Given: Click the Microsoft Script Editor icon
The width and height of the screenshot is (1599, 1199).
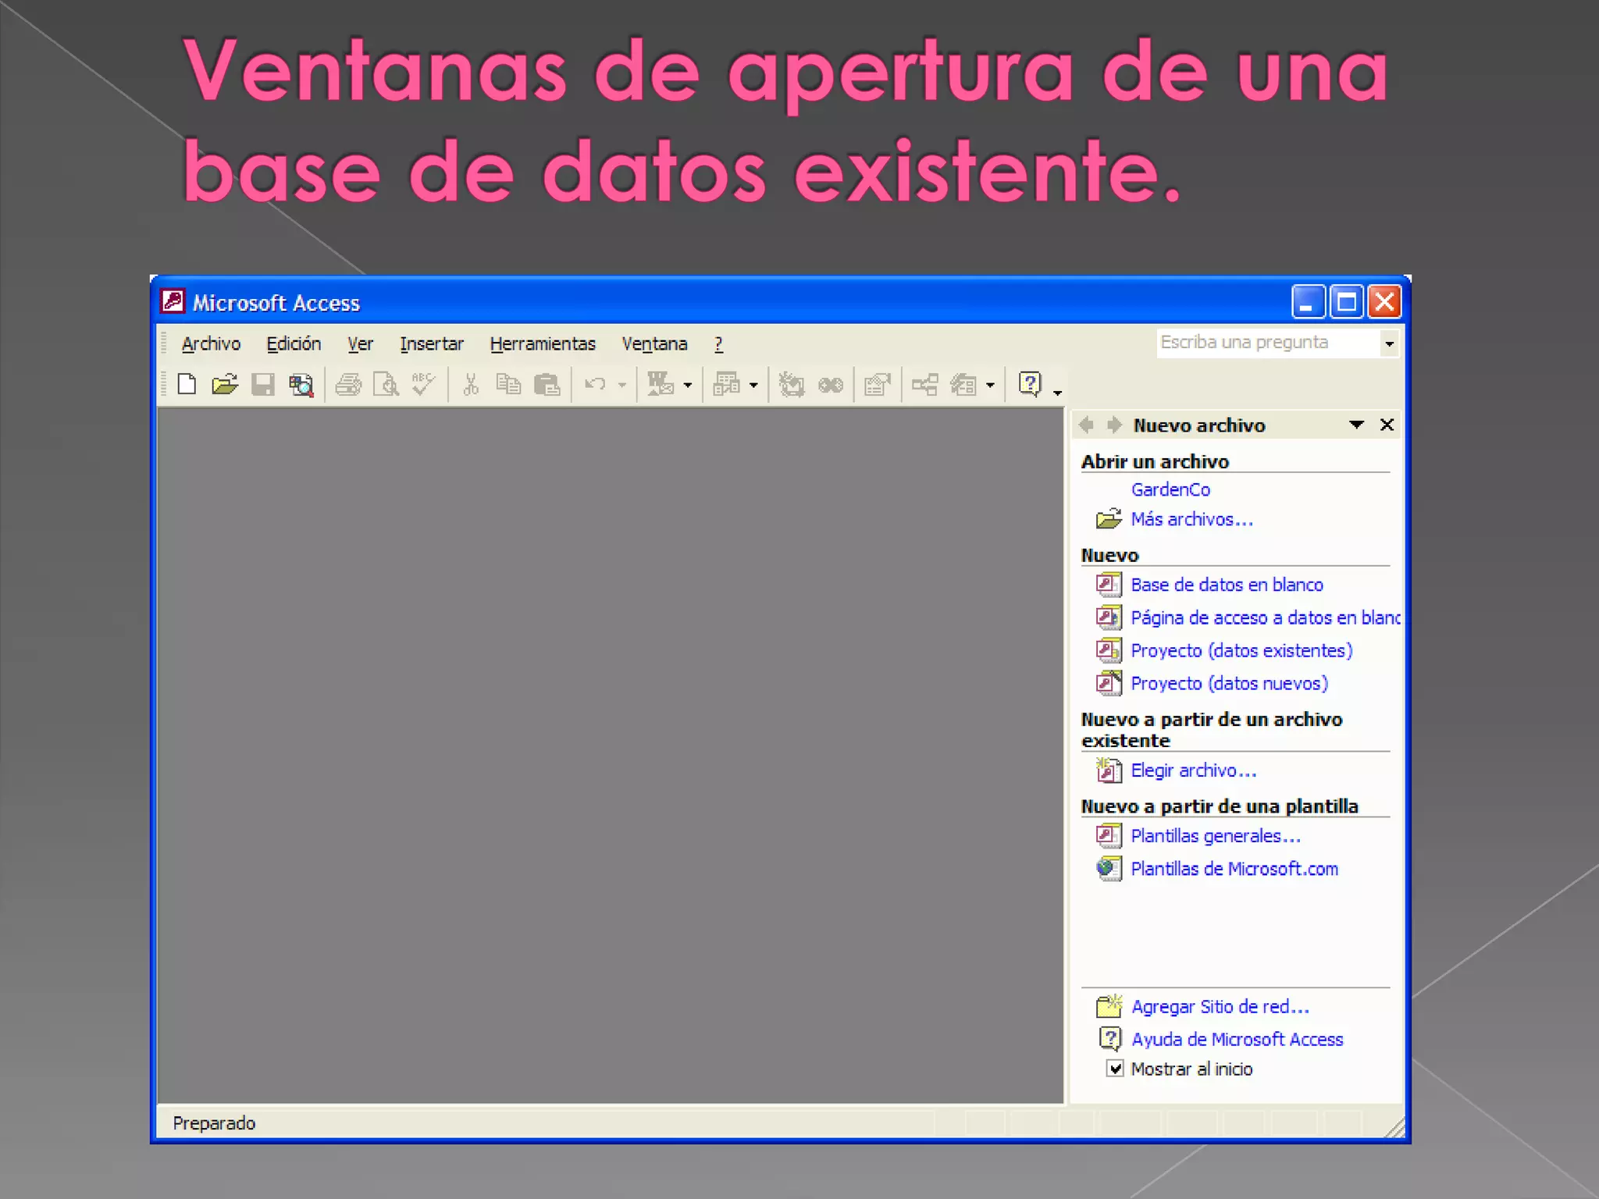Looking at the screenshot, I should click(831, 385).
